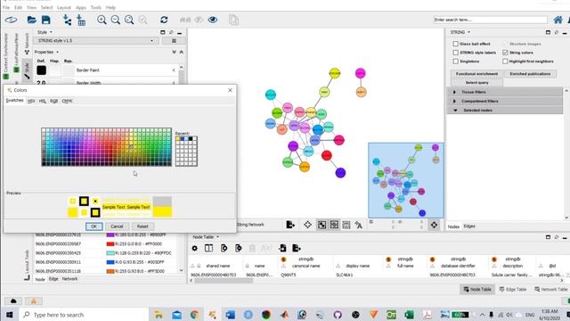Select Edges tab in STRING panel
The image size is (570, 321).
469,226
